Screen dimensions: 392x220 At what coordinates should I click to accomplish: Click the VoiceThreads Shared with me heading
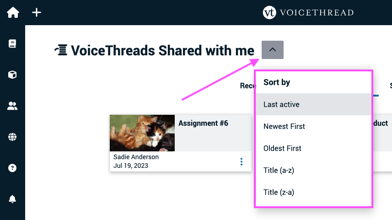coord(162,50)
